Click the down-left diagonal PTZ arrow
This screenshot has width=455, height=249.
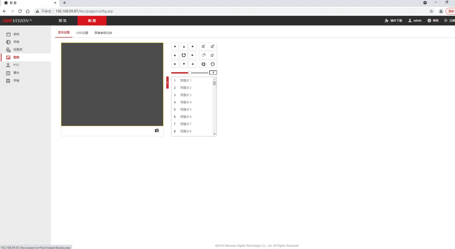(175, 64)
